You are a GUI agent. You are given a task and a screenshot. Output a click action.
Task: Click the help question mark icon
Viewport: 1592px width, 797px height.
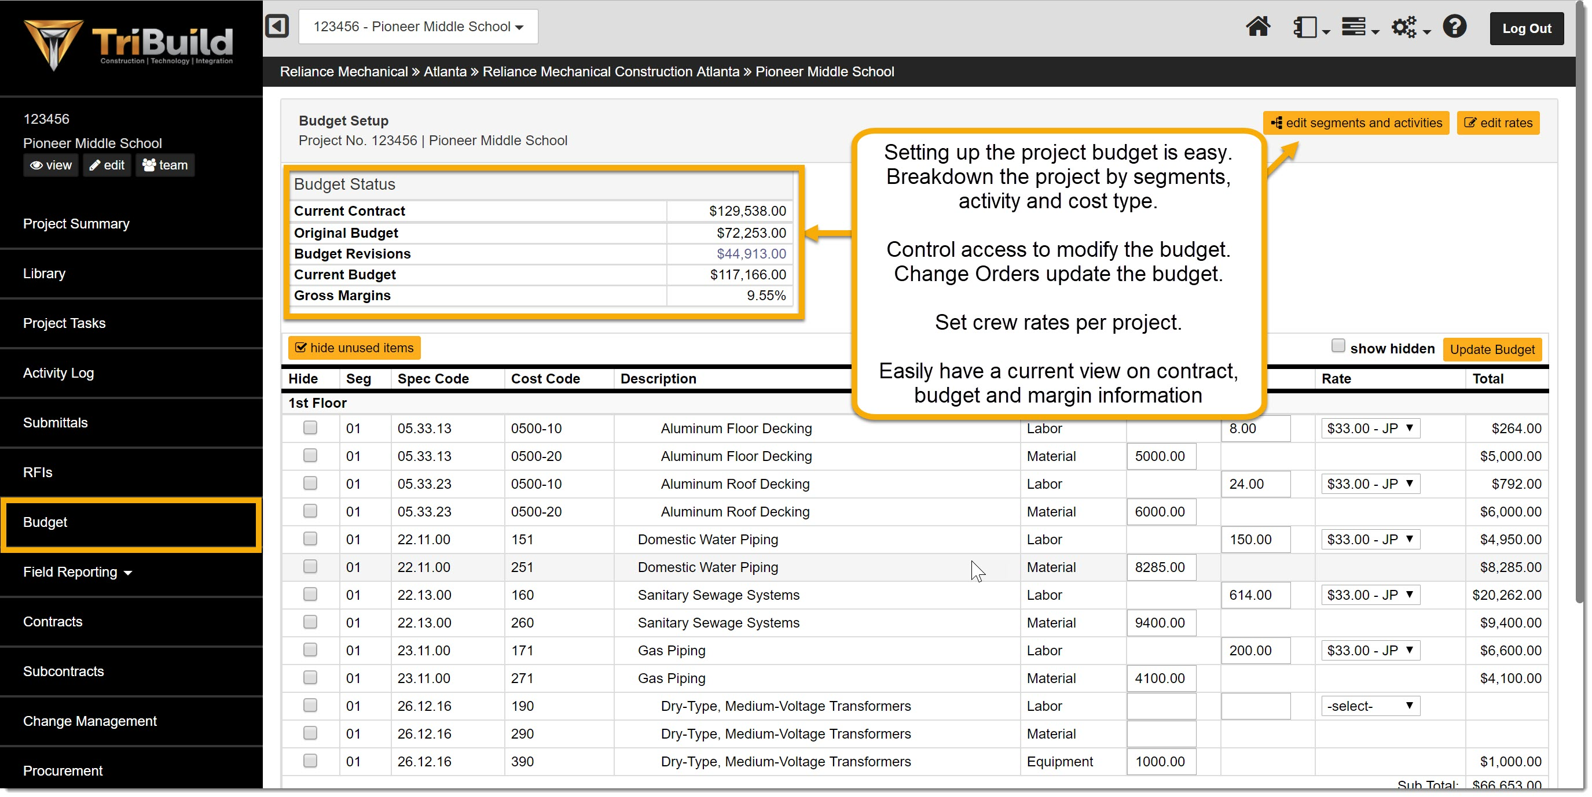pyautogui.click(x=1454, y=27)
